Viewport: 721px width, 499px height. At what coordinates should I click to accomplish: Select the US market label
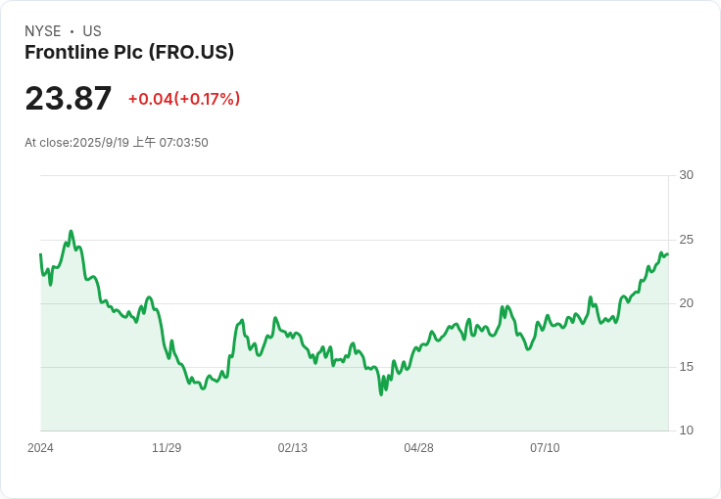[92, 31]
